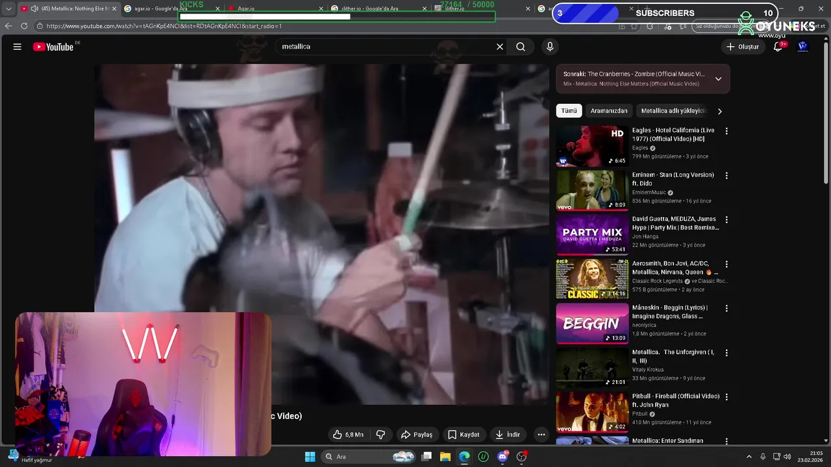Like the video with 6,8 Mn likes
The height and width of the screenshot is (467, 831).
(x=349, y=435)
